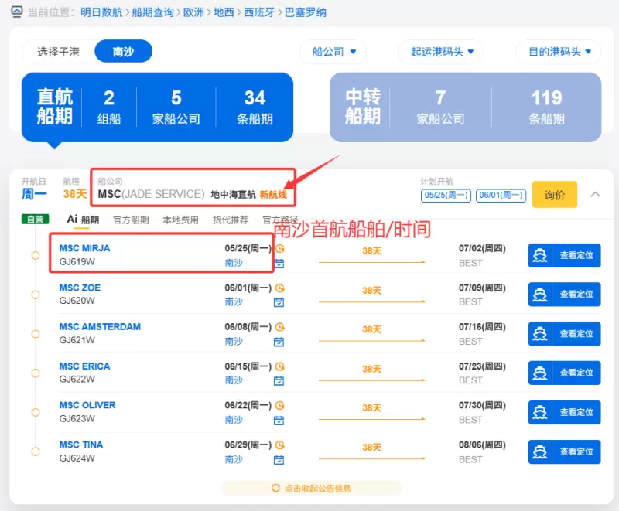619x511 pixels.
Task: Select the 南沙 sub-port pill
Action: pos(123,51)
